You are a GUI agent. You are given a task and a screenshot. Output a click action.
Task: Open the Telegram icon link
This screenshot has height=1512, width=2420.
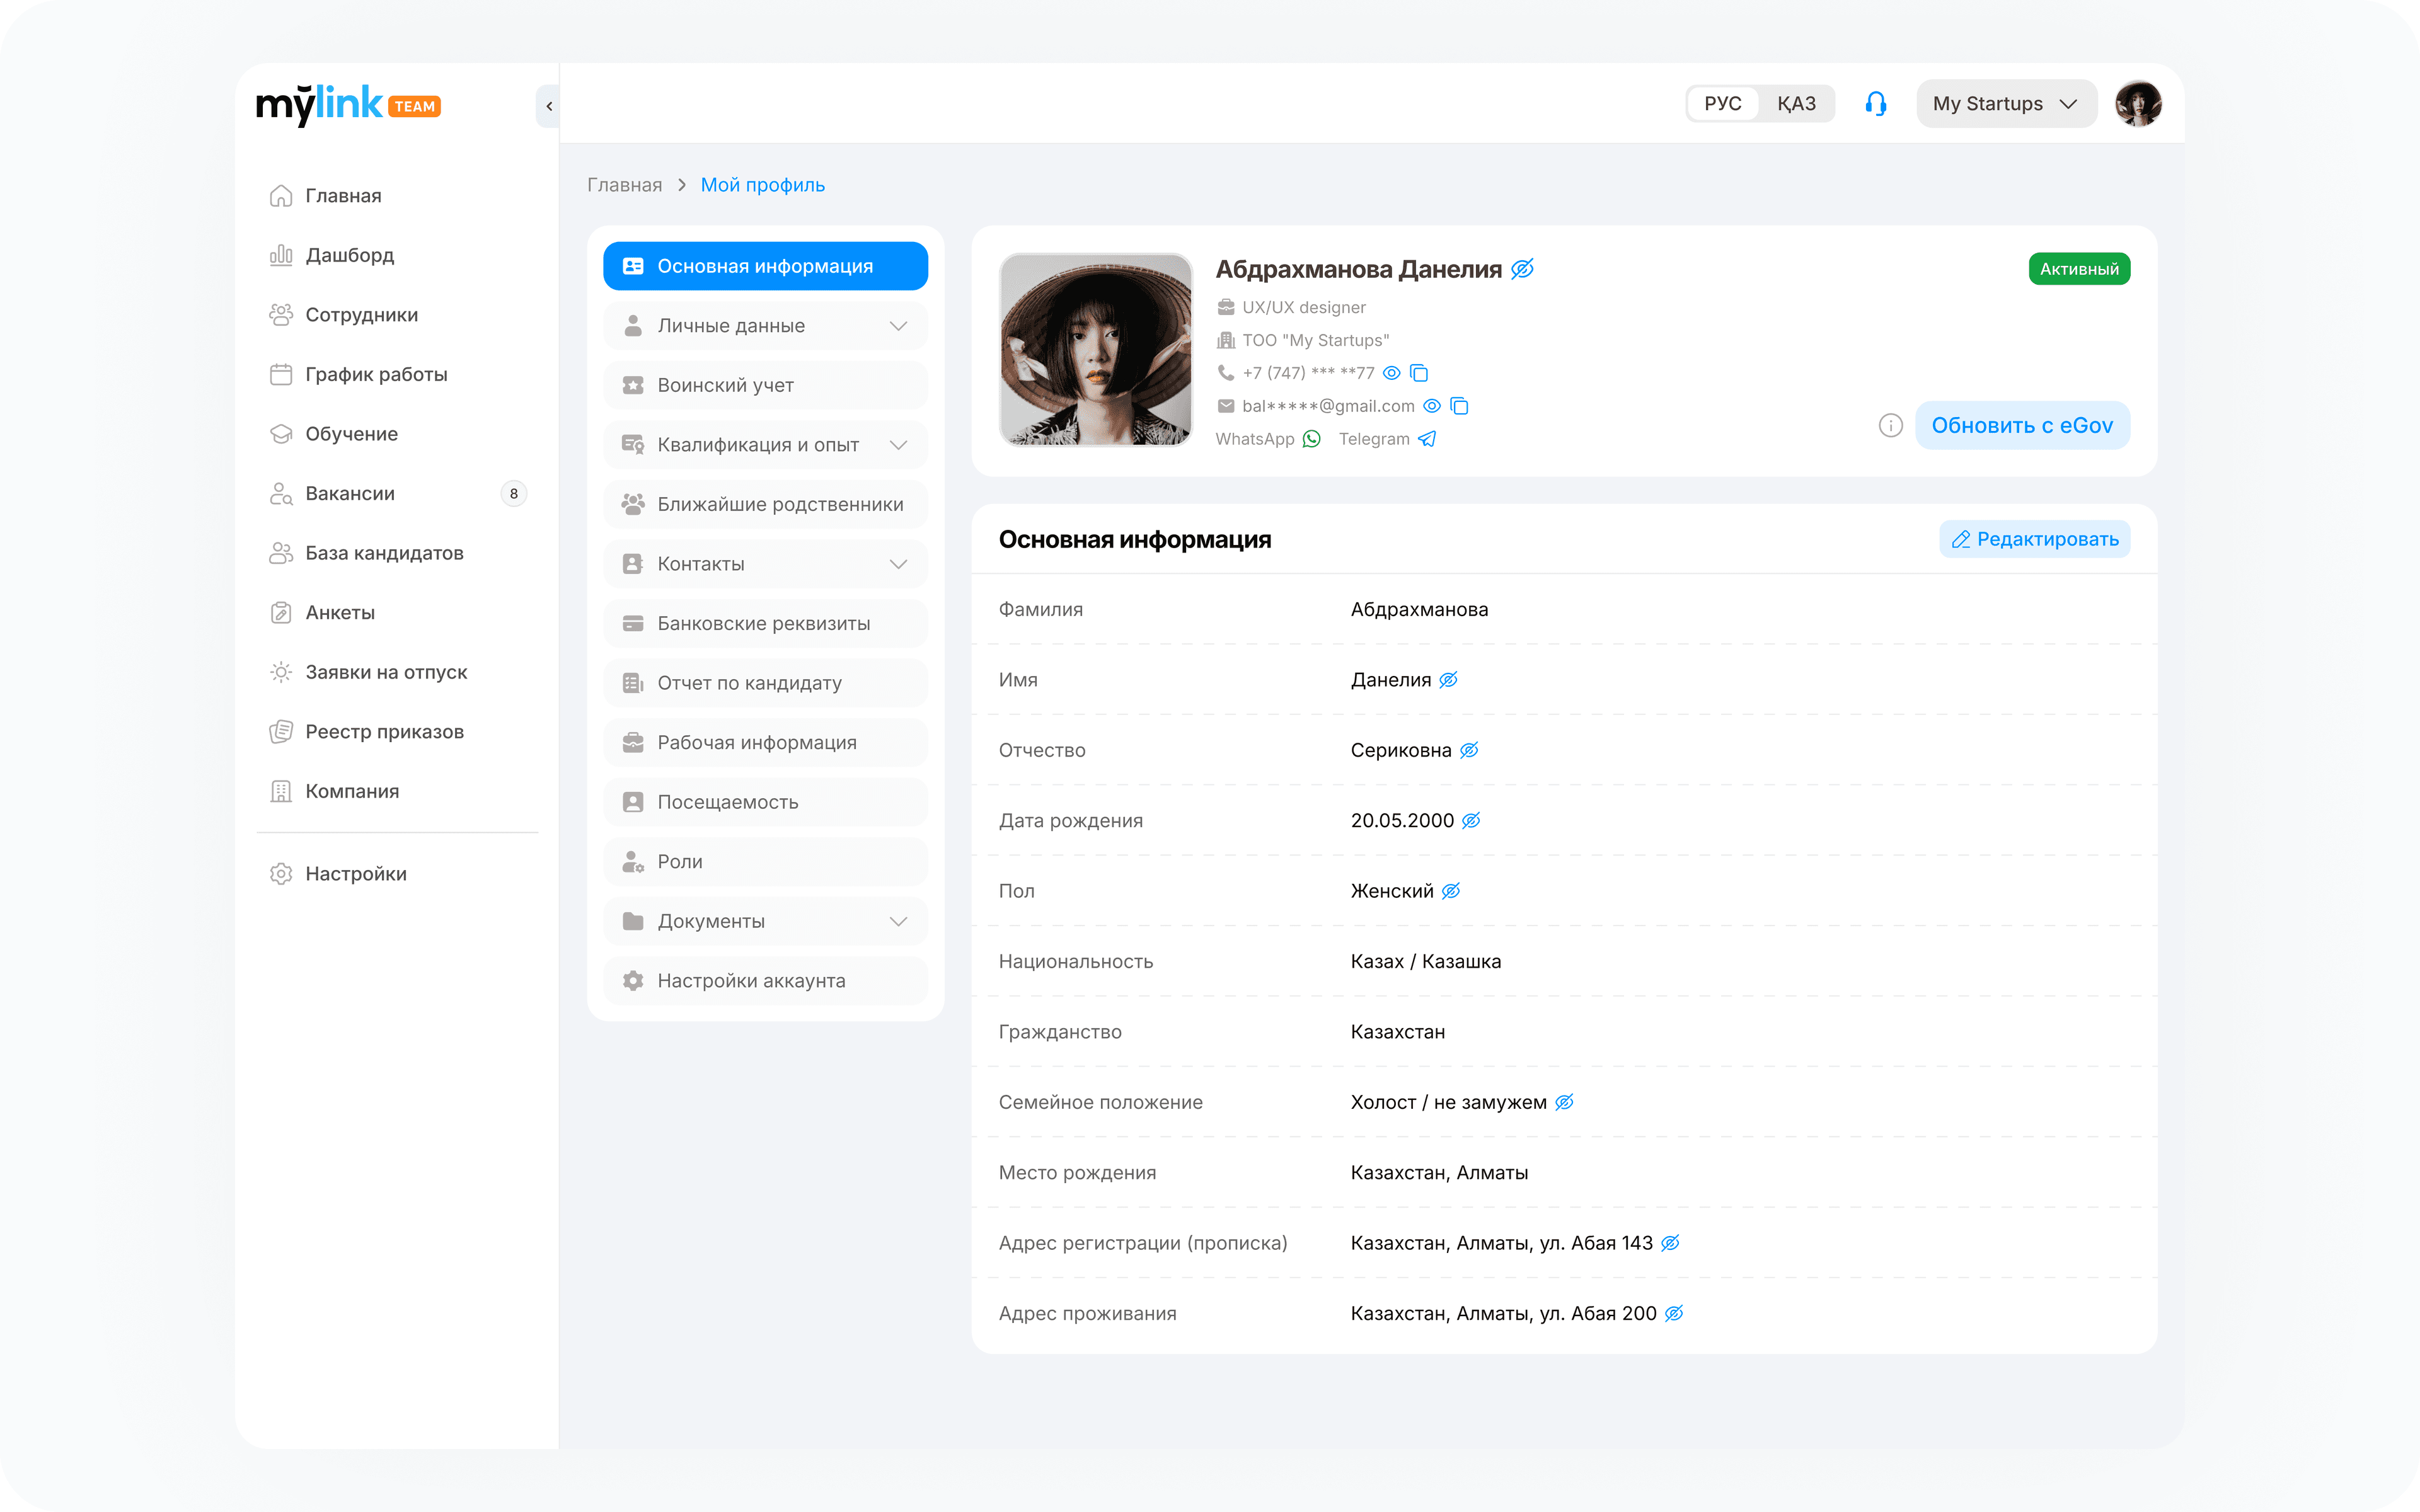point(1427,439)
